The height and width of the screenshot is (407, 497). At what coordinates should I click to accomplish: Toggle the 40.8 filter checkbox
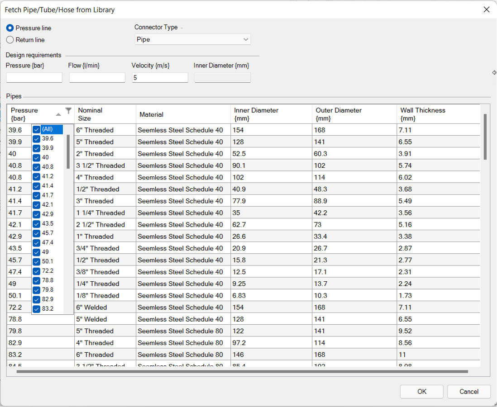click(37, 167)
